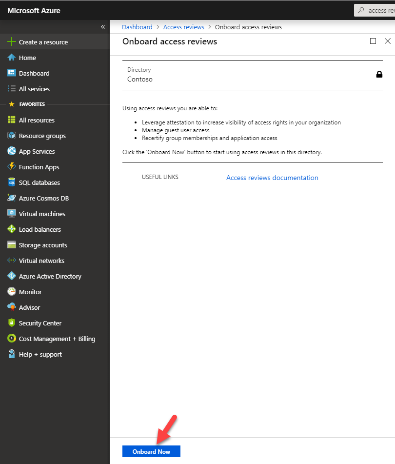Click the search box in top bar
395x464 pixels.
375,10
